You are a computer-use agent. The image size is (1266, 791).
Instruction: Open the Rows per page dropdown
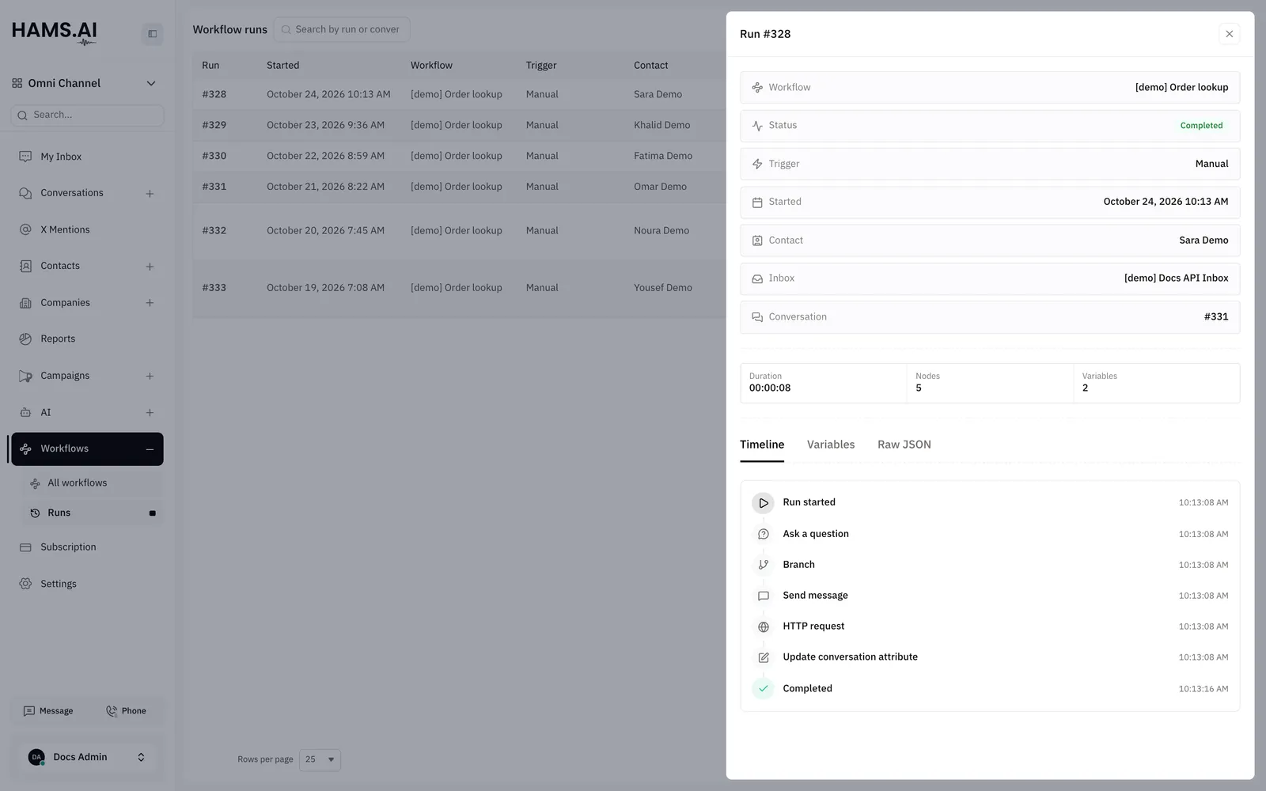click(x=320, y=759)
